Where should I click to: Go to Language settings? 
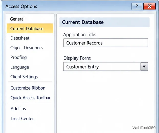tap(20, 67)
